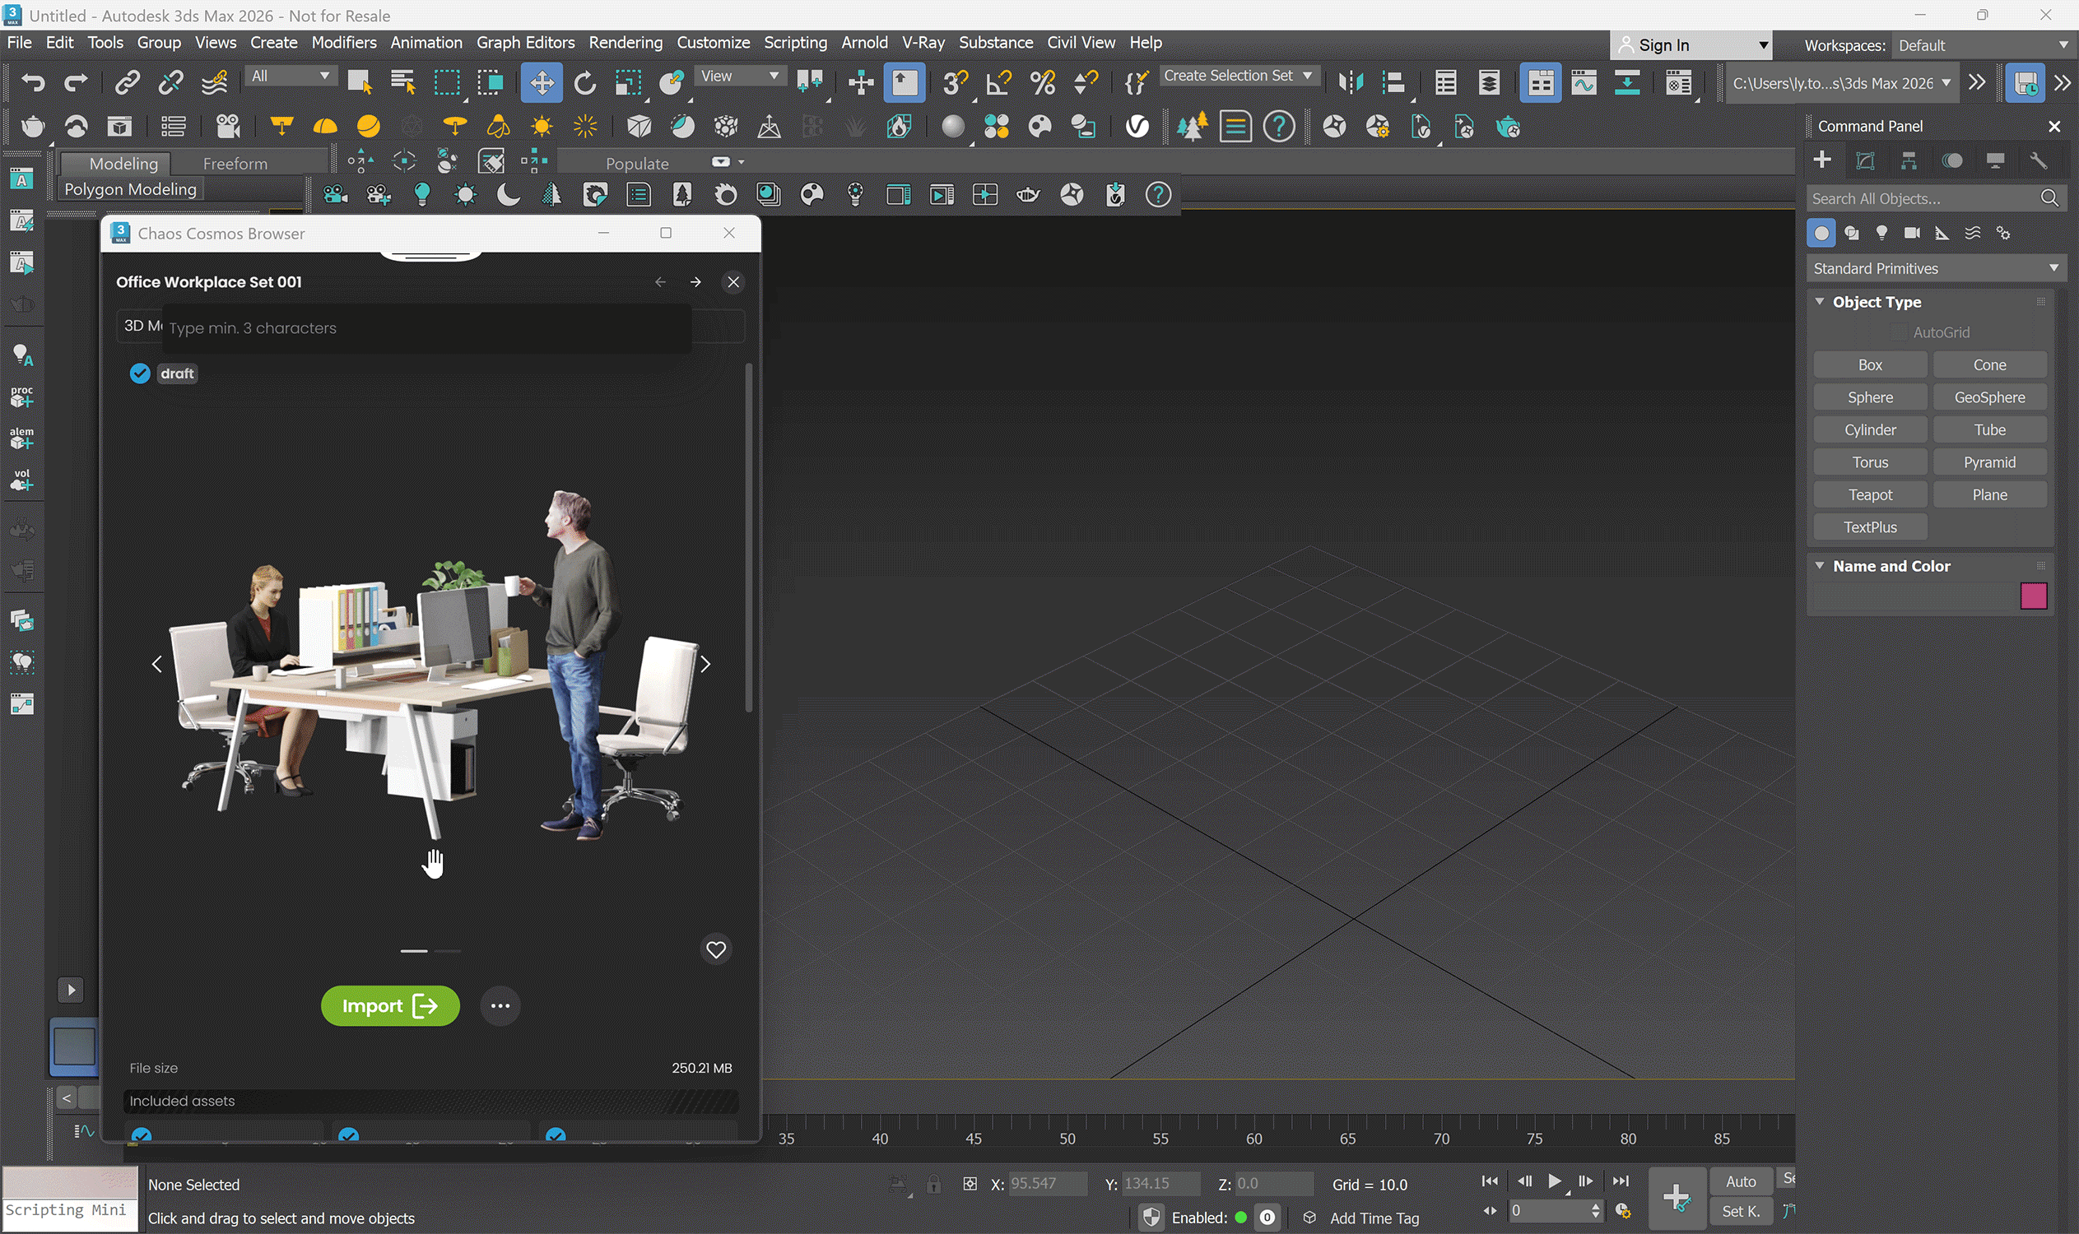2079x1234 pixels.
Task: Toggle the Set Key mode button
Action: tap(1741, 1212)
